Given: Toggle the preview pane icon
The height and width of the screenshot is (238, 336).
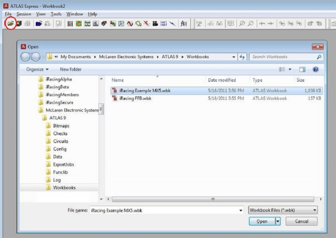Looking at the screenshot, I should tap(303, 69).
